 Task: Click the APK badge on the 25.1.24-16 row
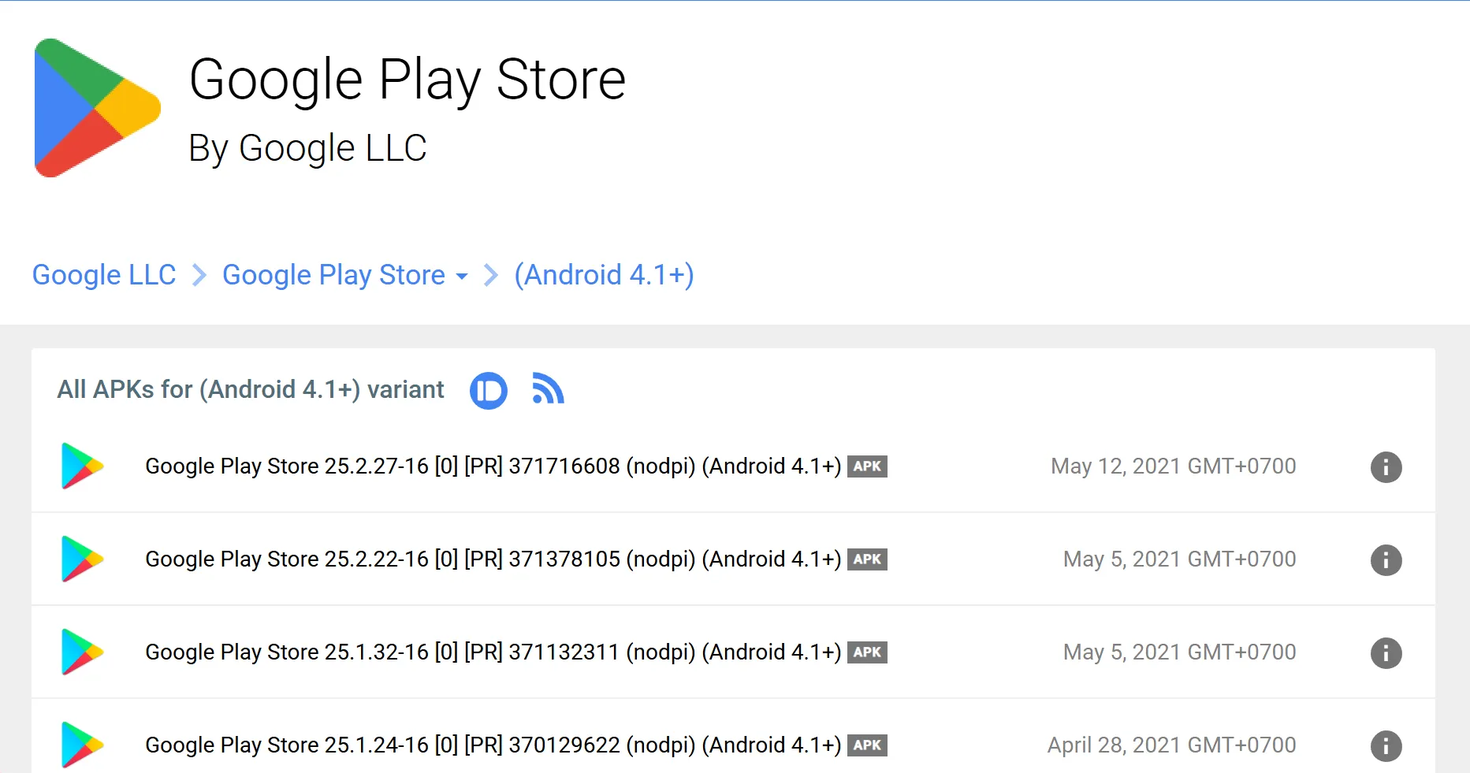pos(867,745)
